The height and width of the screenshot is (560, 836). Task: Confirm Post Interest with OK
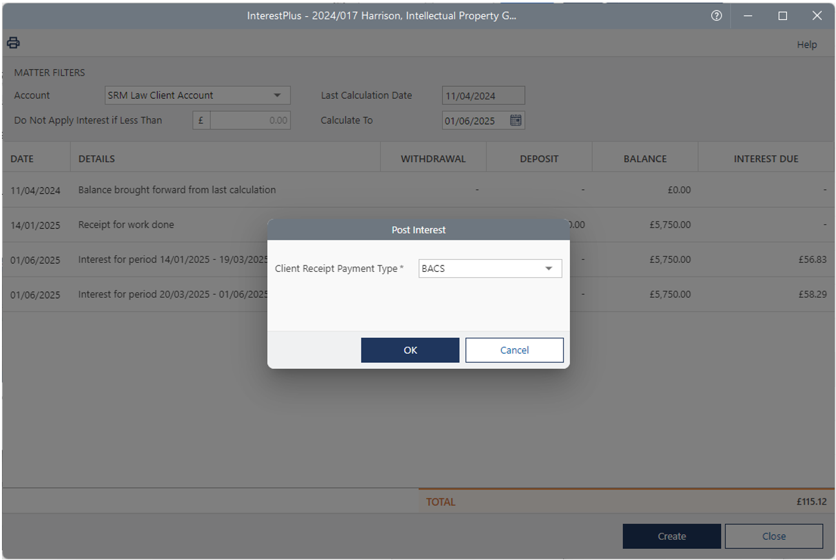point(410,350)
